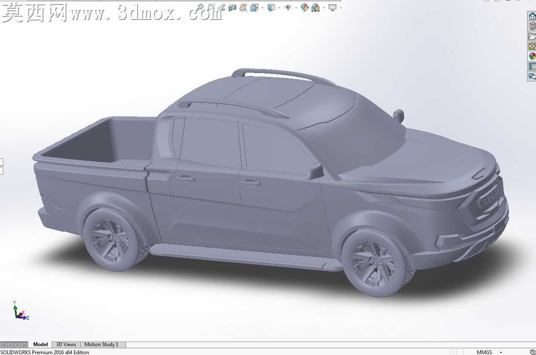The width and height of the screenshot is (536, 355).
Task: Open the View Palette task pane tab
Action: 532,46
